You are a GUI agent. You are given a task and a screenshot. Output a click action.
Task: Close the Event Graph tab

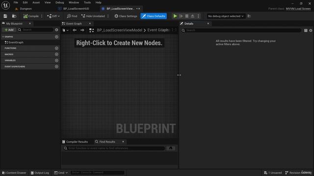point(90,23)
